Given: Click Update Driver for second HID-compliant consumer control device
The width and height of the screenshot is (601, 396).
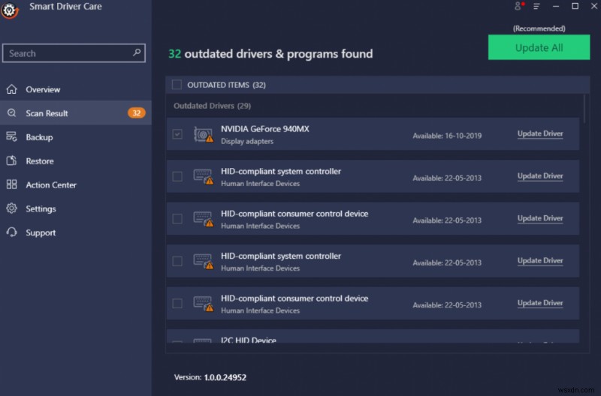Looking at the screenshot, I should click(x=540, y=303).
